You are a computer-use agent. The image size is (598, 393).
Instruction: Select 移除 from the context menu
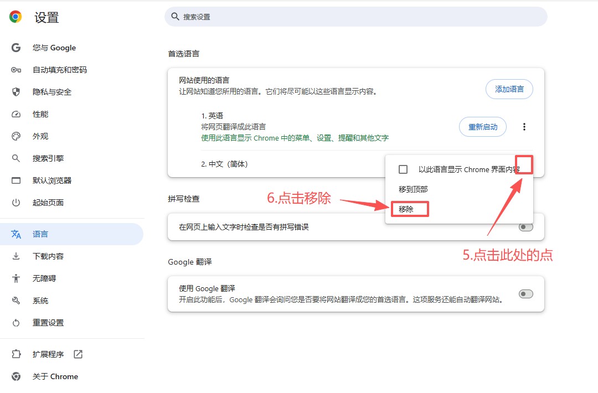point(409,209)
